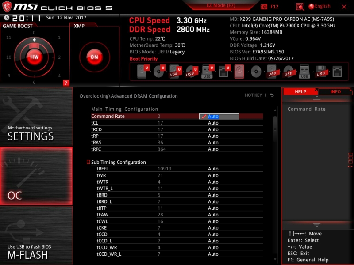
Task: Click the help panel top grip handle
Action: [x=316, y=98]
